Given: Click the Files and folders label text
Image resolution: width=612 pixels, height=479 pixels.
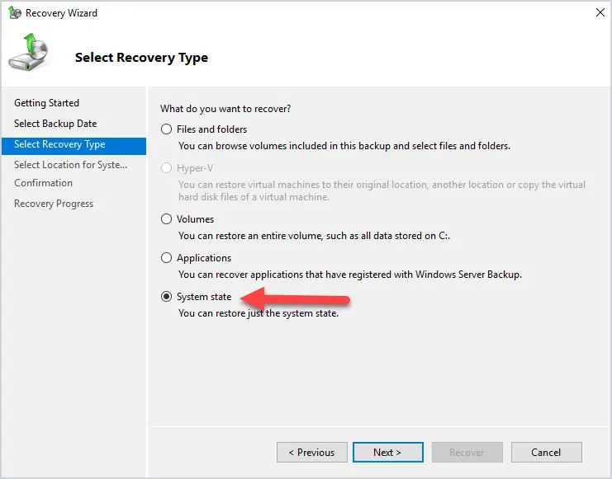Looking at the screenshot, I should [x=211, y=129].
